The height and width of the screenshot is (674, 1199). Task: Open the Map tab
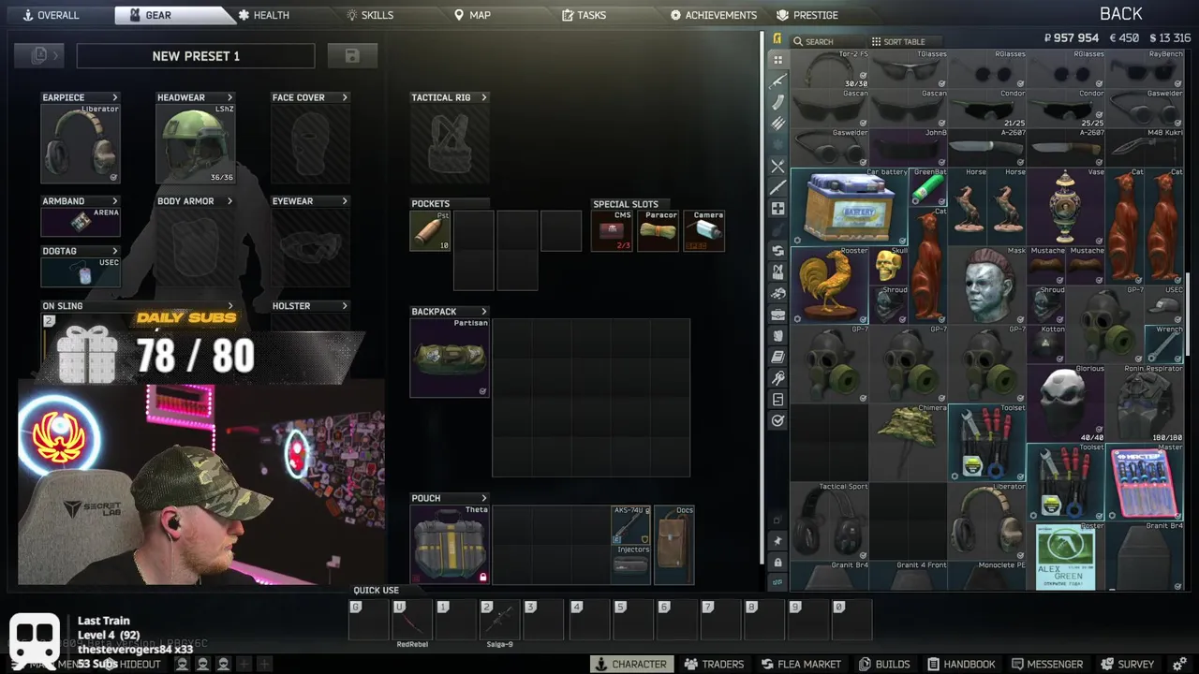tap(472, 15)
